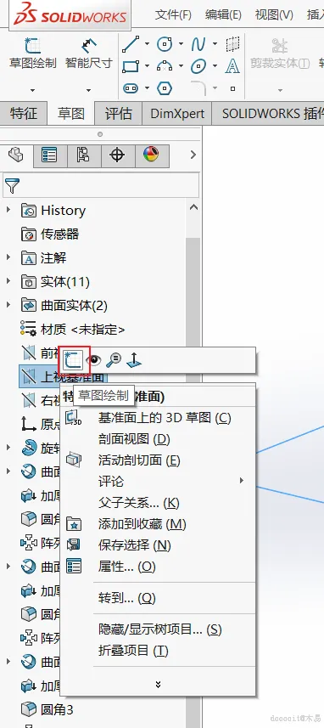Select the straight slot tool
Image resolution: width=324 pixels, height=728 pixels.
[131, 87]
